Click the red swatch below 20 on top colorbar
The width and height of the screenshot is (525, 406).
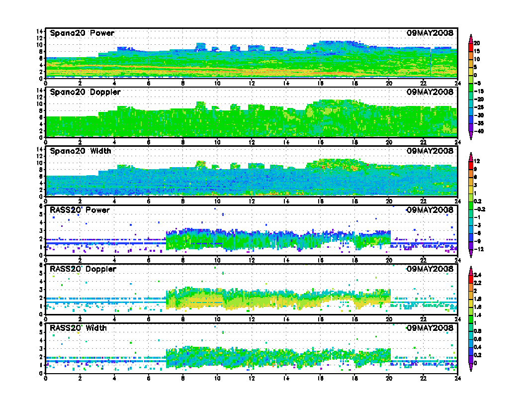point(471,47)
